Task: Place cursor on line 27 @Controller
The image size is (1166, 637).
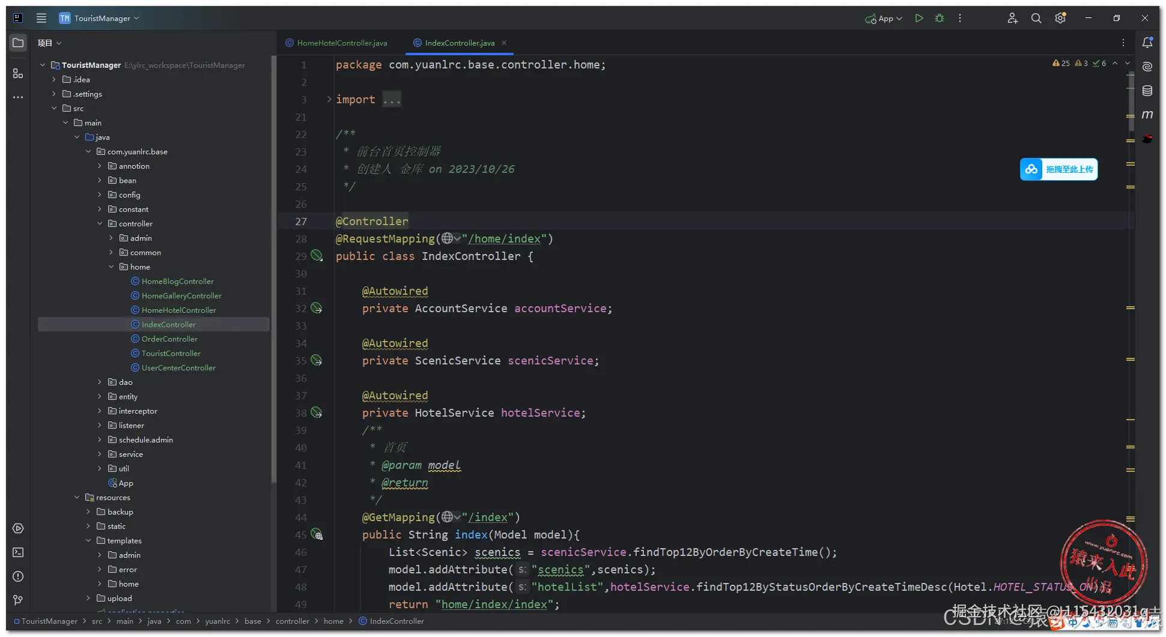Action: pyautogui.click(x=372, y=221)
